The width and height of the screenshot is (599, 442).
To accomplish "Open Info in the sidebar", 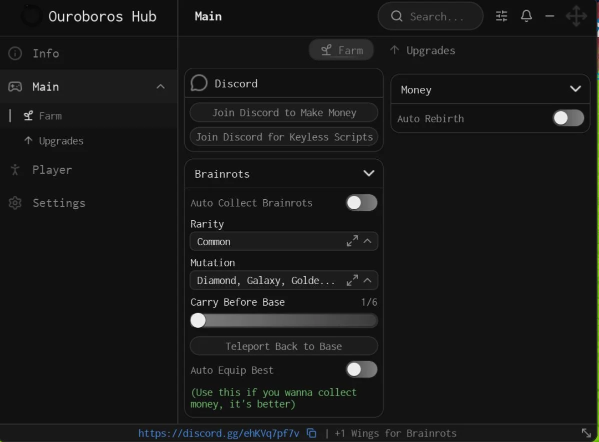I will [x=88, y=53].
